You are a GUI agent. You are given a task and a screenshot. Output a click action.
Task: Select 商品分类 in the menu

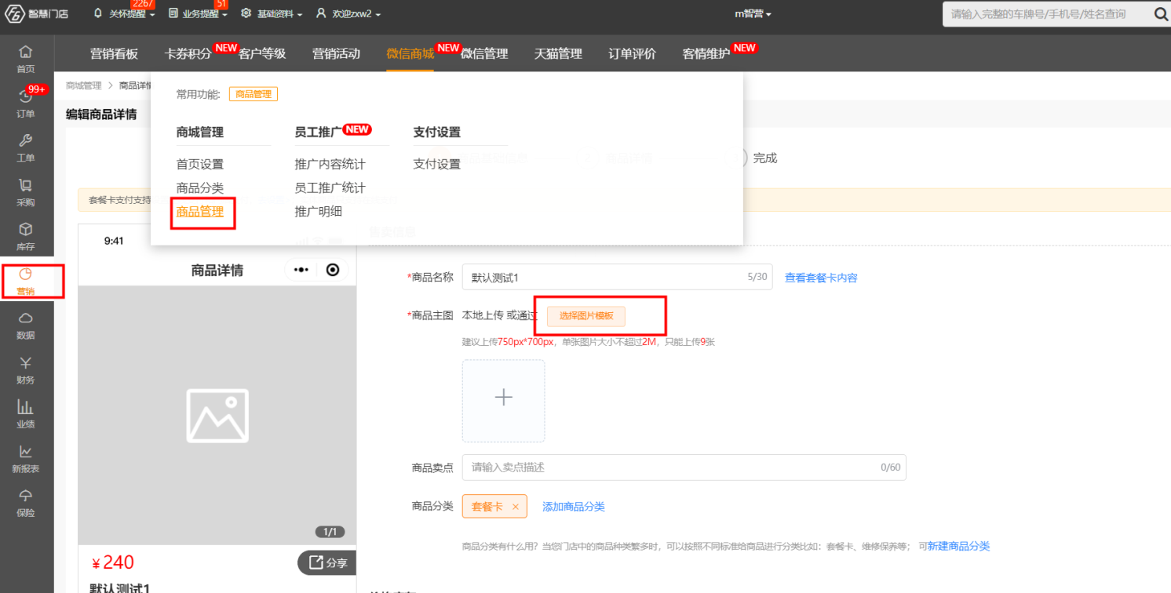point(200,187)
